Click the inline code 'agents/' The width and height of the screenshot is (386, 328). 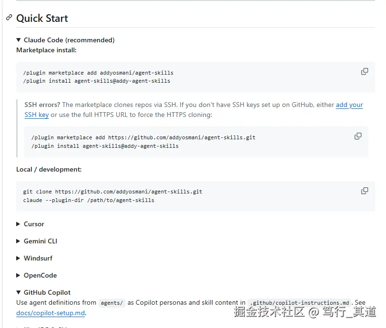pos(112,303)
